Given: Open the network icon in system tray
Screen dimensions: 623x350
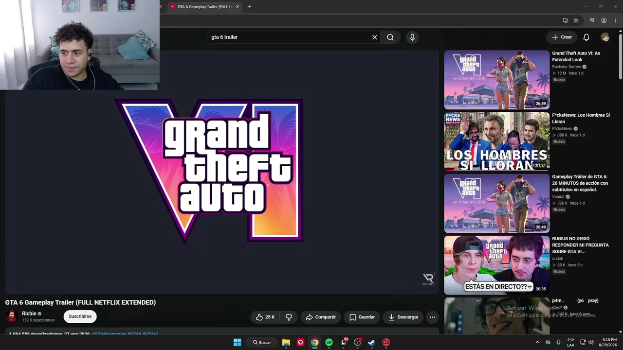Looking at the screenshot, I should click(583, 342).
